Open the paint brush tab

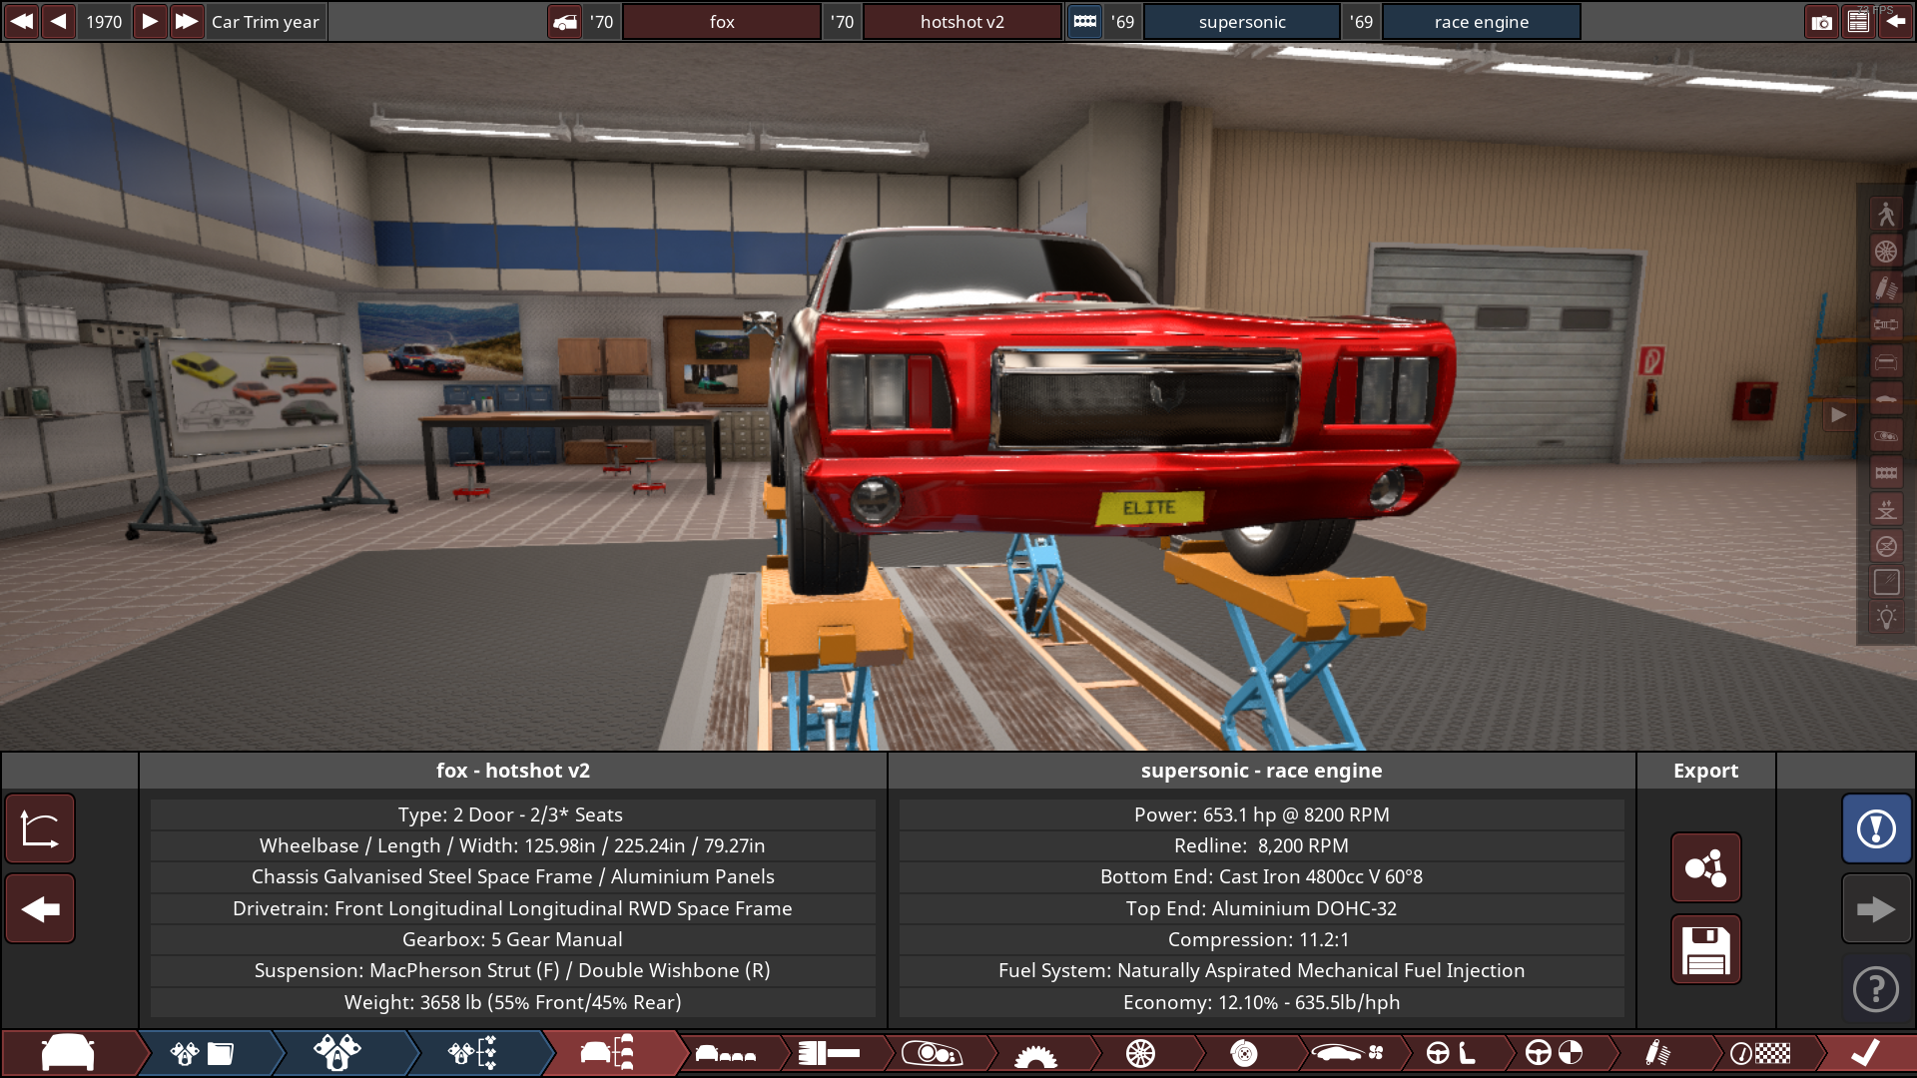coord(830,1053)
